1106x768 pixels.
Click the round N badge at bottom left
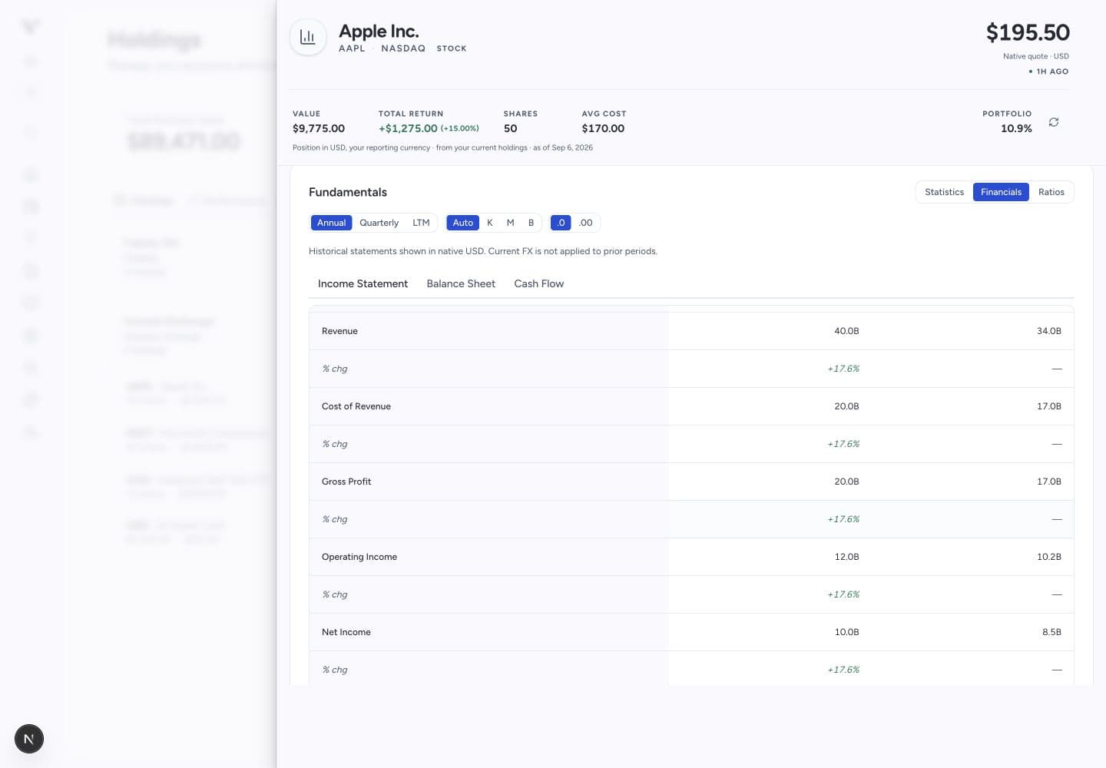click(29, 739)
